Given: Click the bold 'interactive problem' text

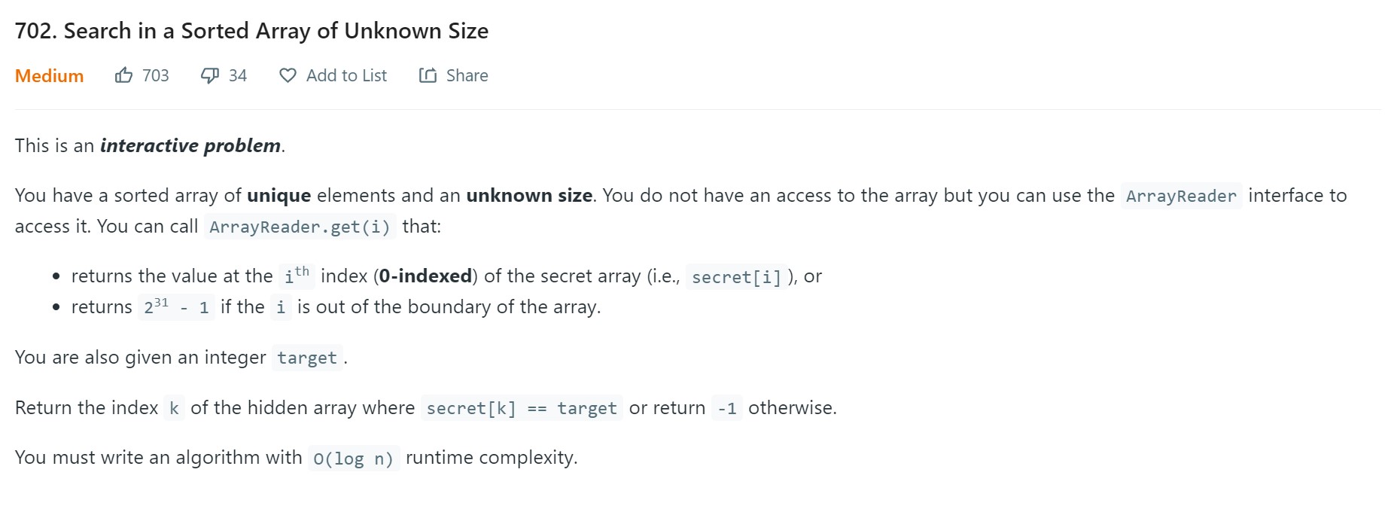Looking at the screenshot, I should pyautogui.click(x=190, y=145).
